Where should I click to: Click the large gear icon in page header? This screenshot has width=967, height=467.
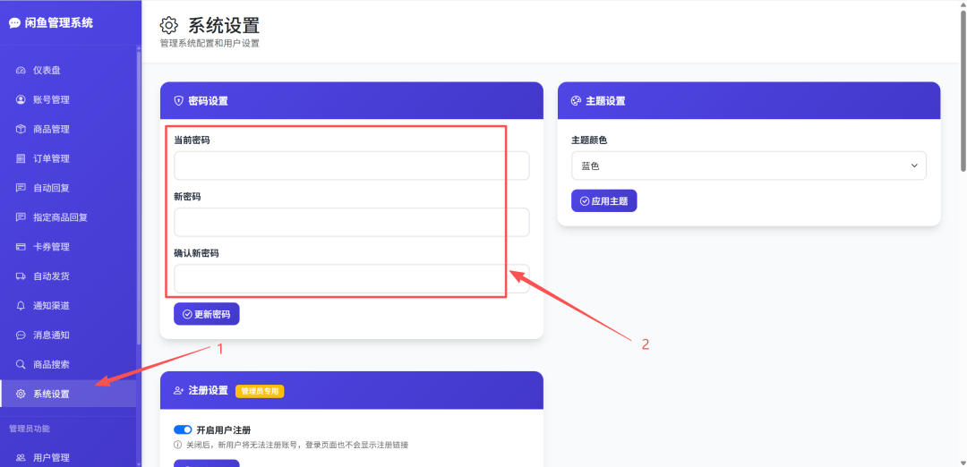[168, 25]
